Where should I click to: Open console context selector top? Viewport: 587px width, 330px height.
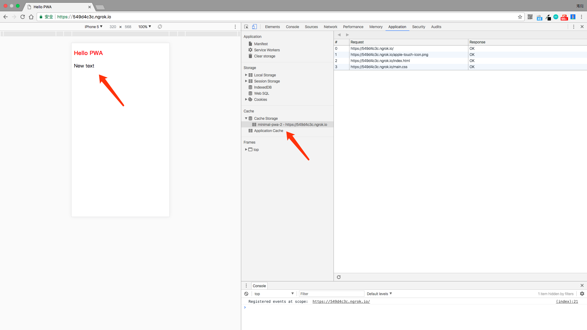[274, 294]
